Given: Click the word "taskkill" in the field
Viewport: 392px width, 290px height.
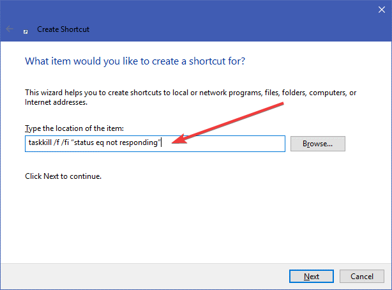Looking at the screenshot, I should (40, 143).
